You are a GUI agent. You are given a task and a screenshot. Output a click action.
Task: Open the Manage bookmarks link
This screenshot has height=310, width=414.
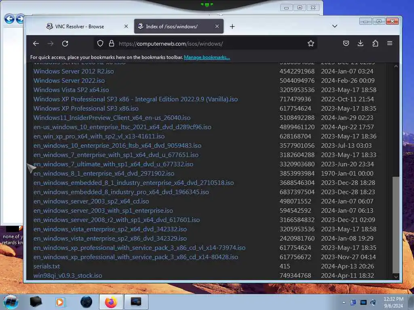pos(207,57)
